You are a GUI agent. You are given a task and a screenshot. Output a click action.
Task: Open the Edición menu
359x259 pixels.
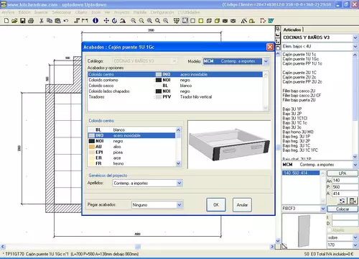point(24,12)
